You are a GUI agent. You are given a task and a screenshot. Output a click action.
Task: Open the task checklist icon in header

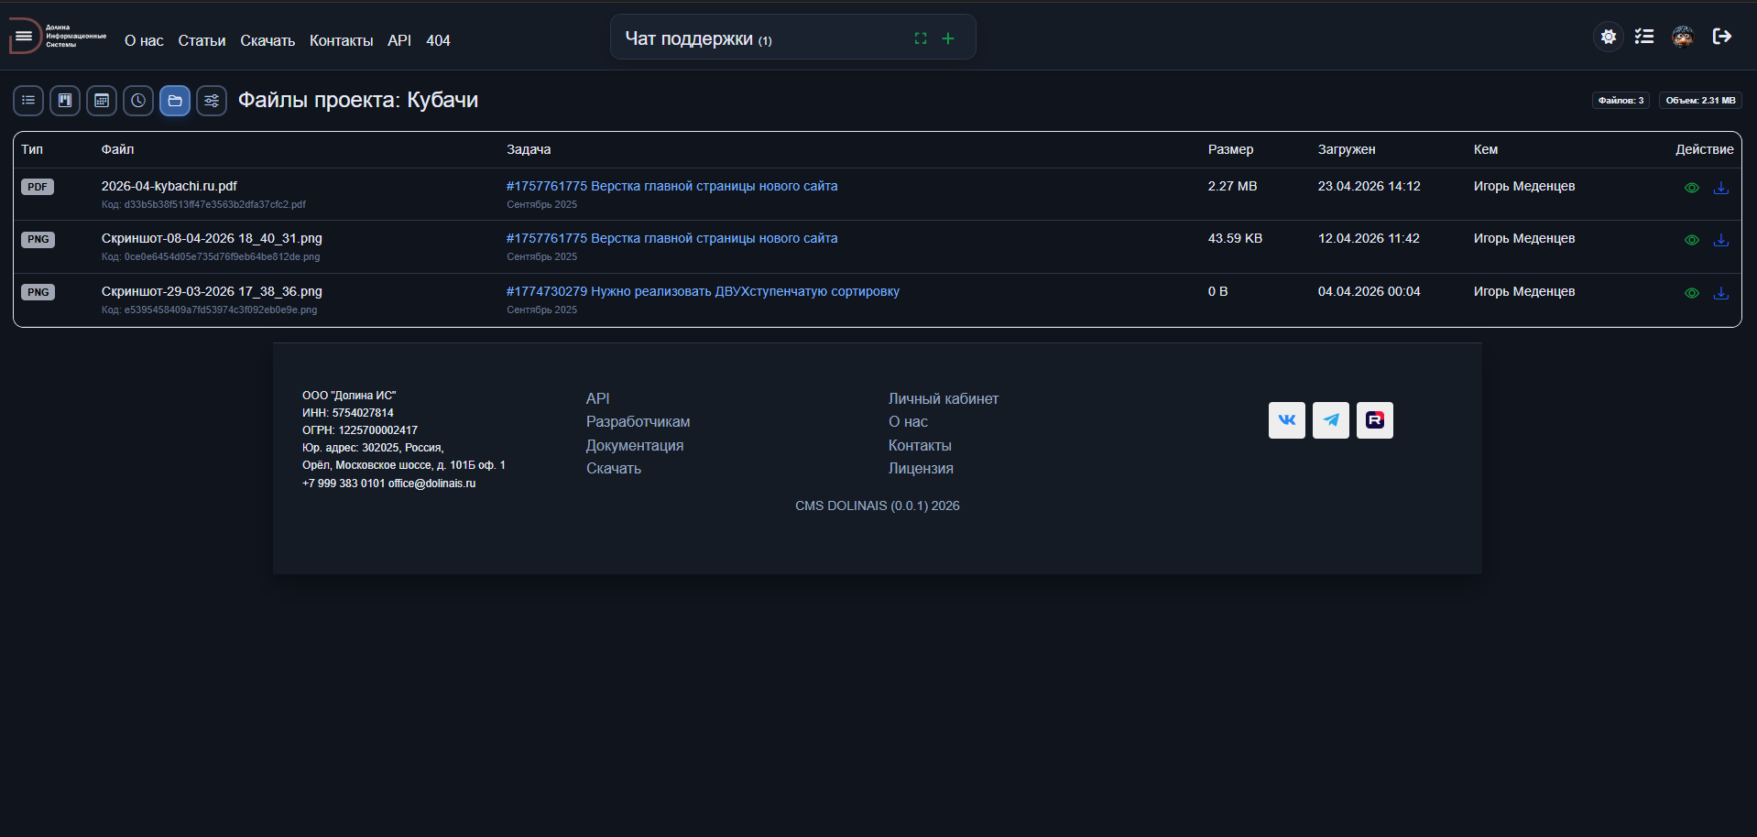1644,37
